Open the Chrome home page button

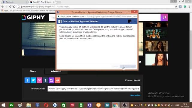click(14, 7)
